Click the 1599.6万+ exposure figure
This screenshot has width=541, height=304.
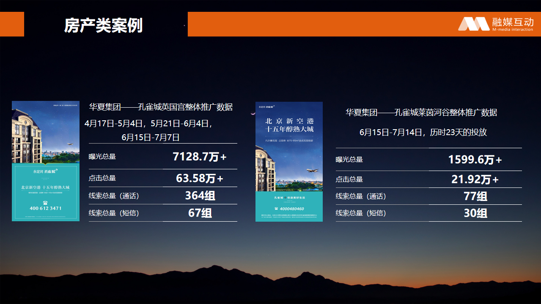coord(475,160)
